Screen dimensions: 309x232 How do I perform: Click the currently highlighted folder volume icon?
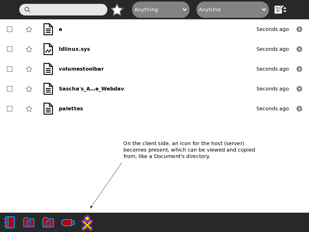48,222
